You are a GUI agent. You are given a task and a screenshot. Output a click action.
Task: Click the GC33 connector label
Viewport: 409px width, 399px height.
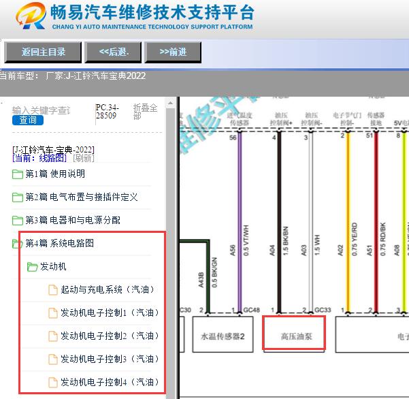point(323,310)
